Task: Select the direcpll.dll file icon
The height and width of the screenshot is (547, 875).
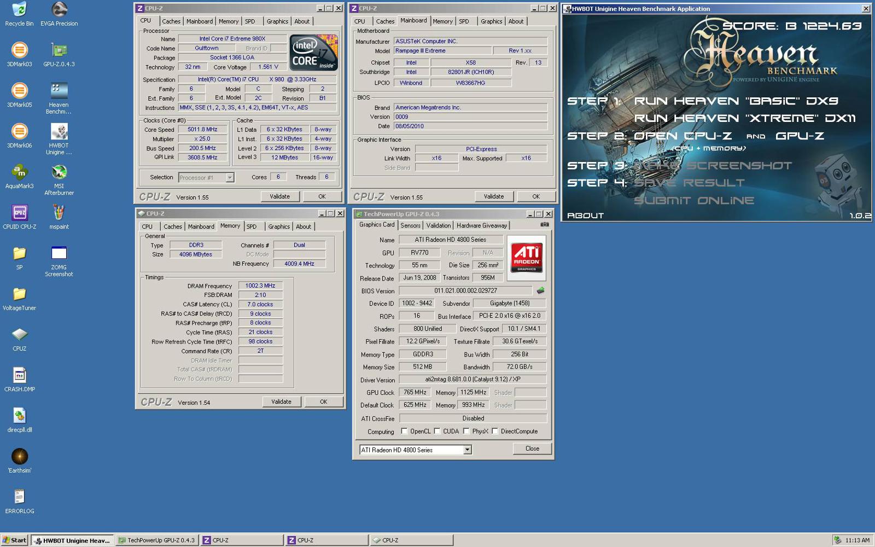Action: tap(19, 420)
